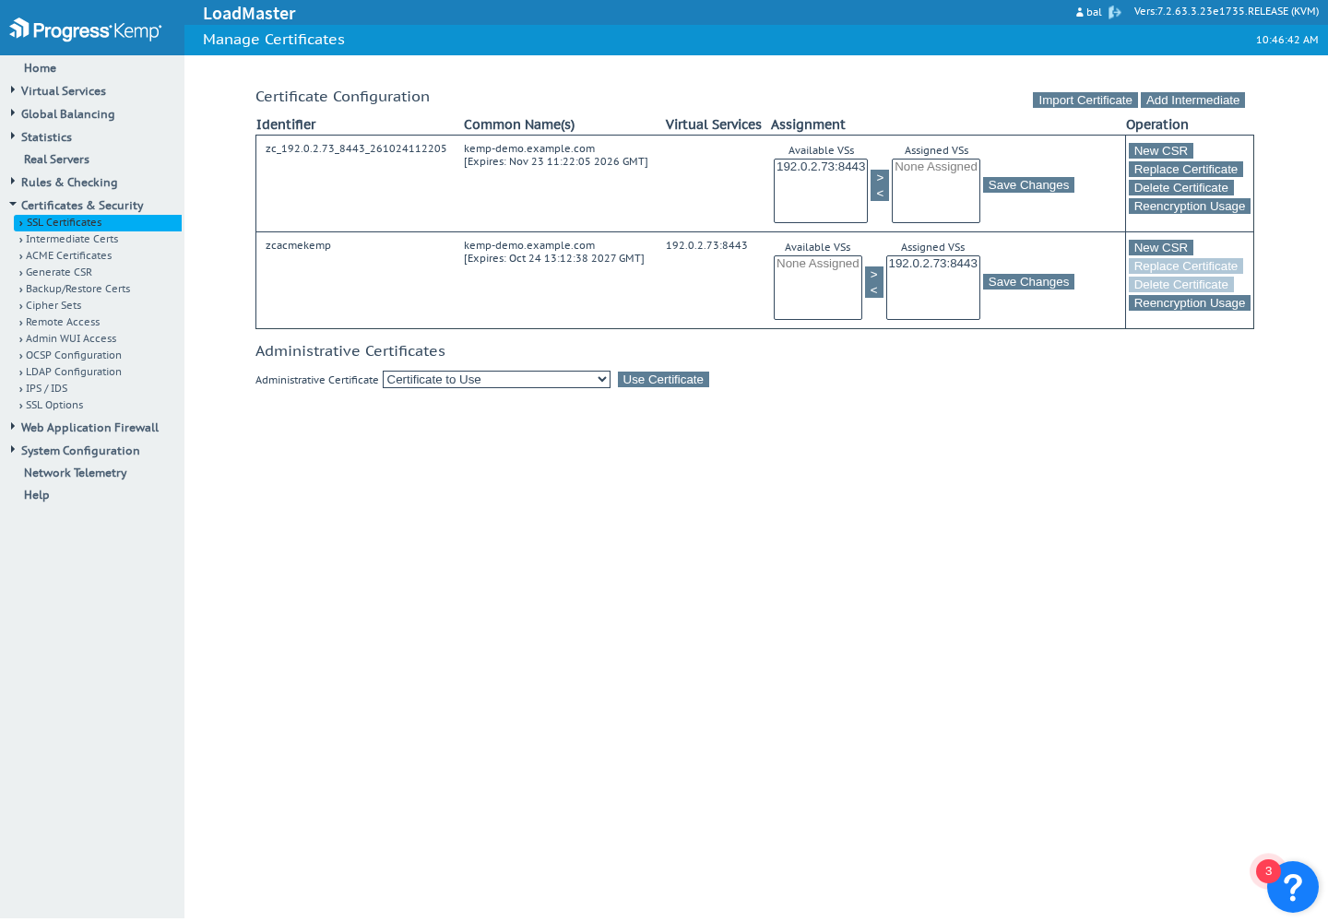Screen dimensions: 1328x922
Task: Open LDAP Configuration submenu item
Action: pyautogui.click(x=73, y=372)
